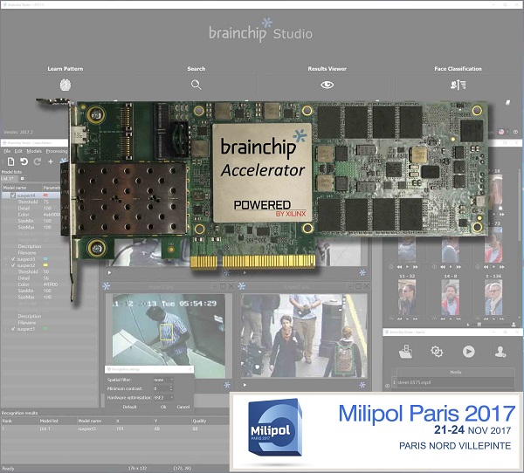Open the gears settings icon in Search window
This screenshot has width=524, height=473.
click(437, 352)
